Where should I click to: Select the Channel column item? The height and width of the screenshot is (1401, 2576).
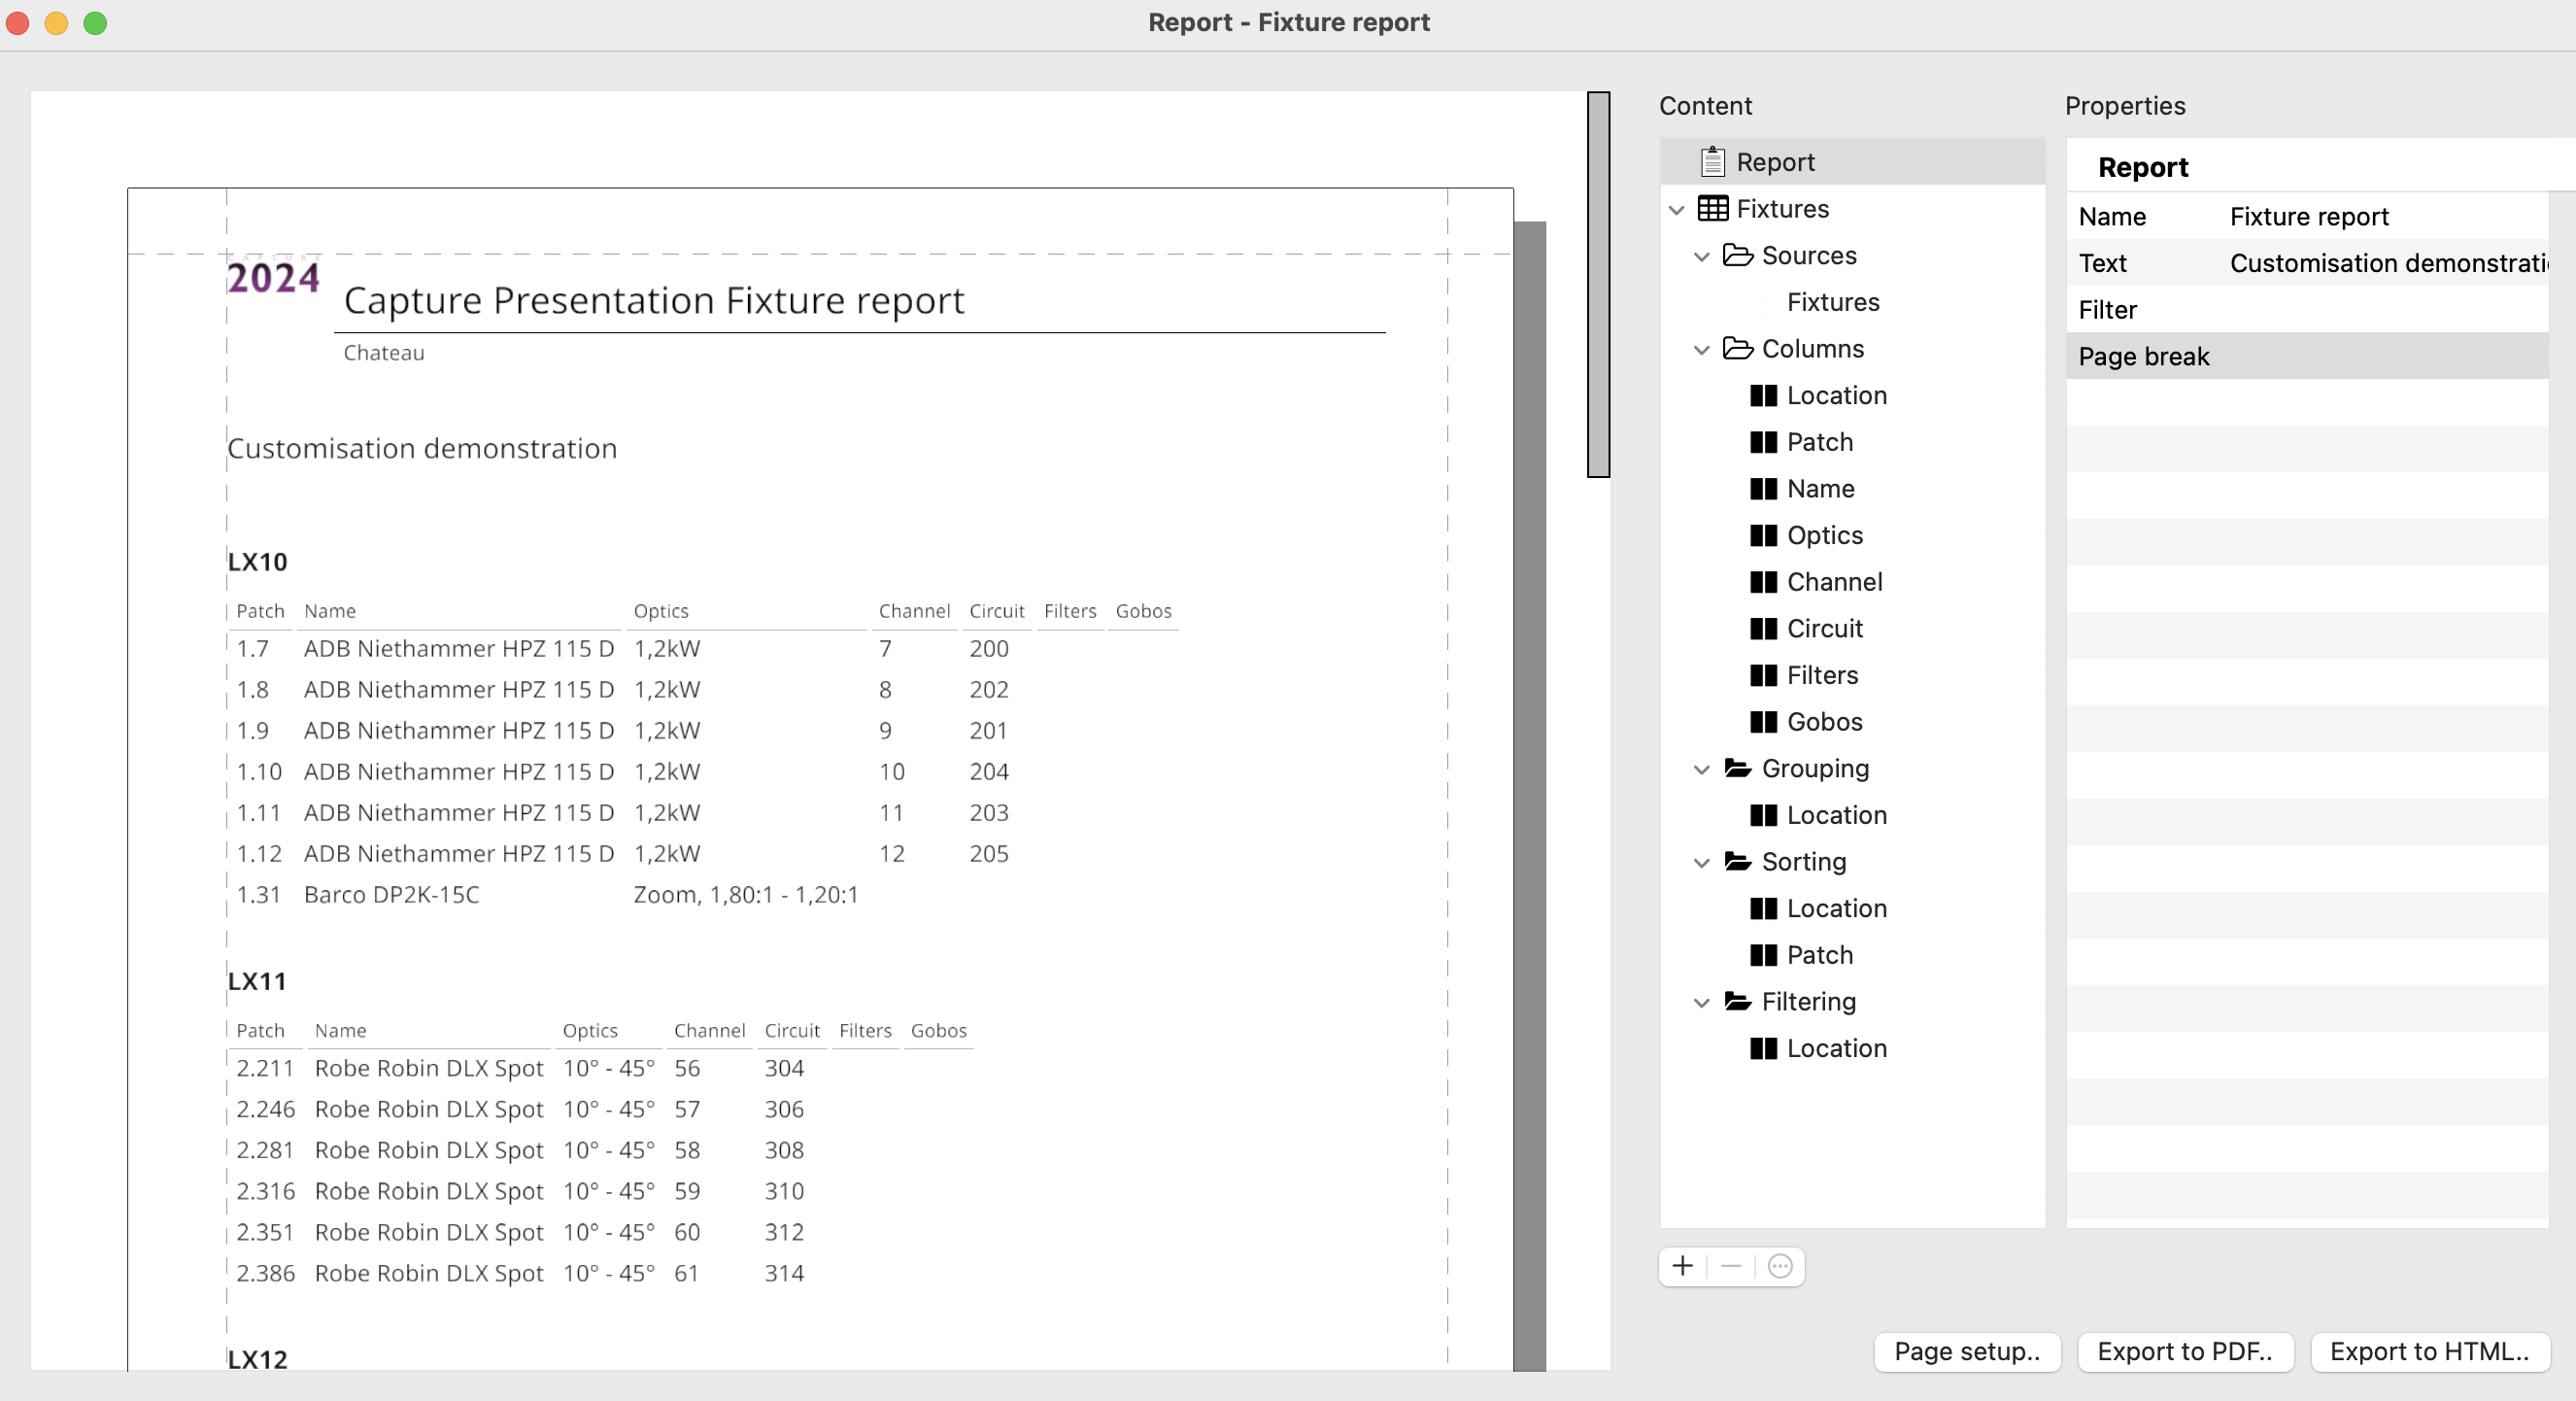click(x=1834, y=582)
